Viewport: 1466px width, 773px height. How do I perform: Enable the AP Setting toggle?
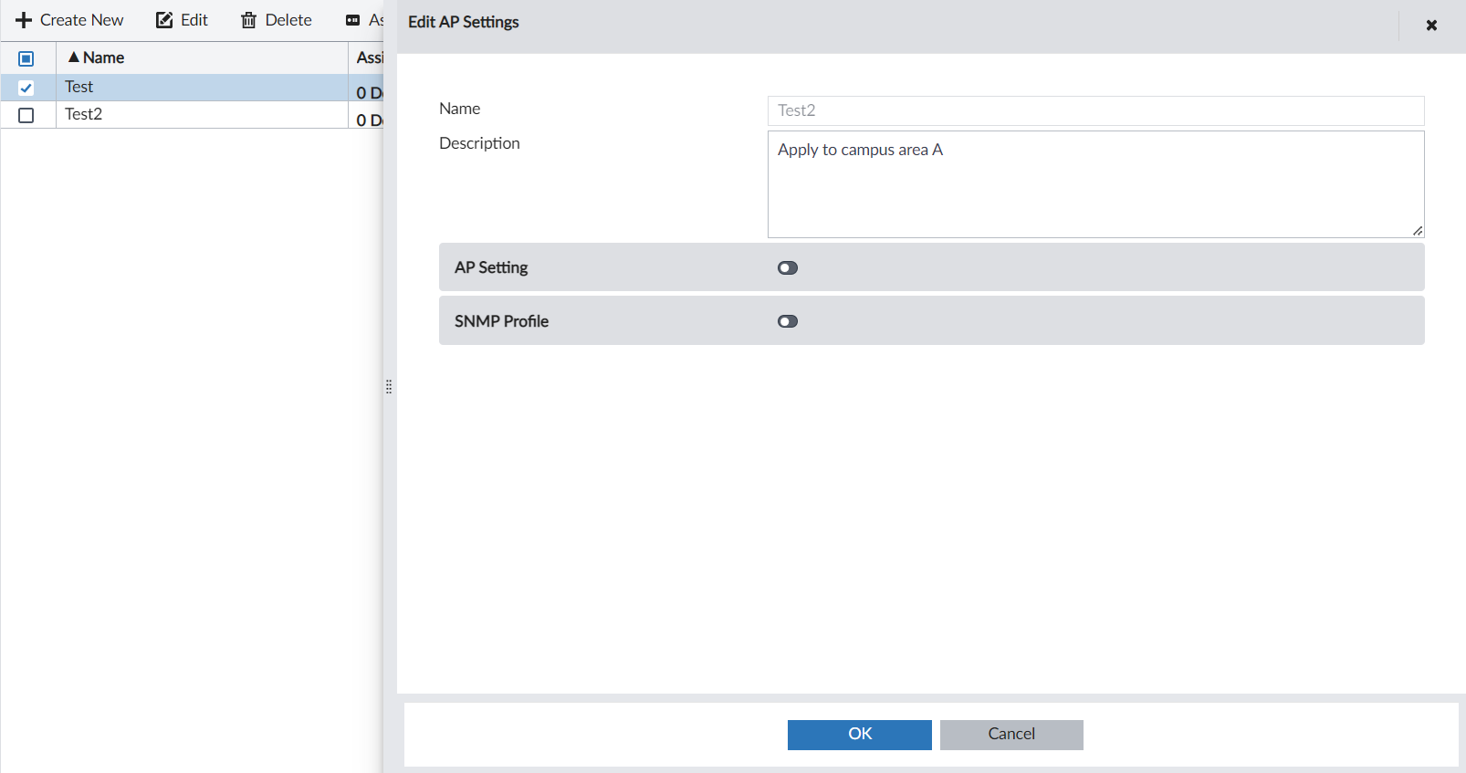click(x=788, y=267)
